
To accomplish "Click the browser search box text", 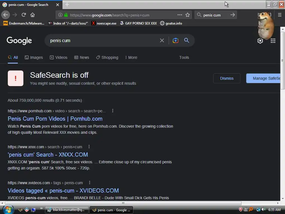I will pos(212,15).
